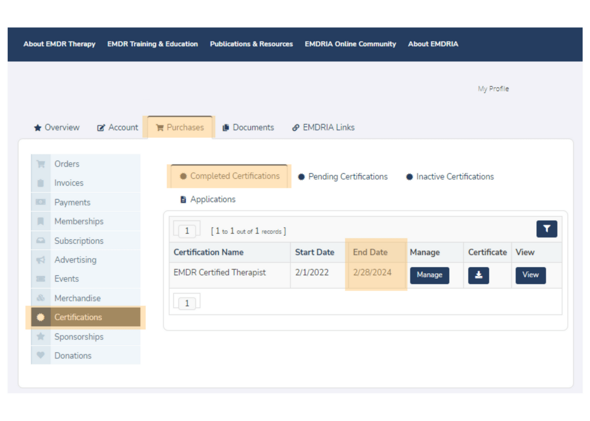This screenshot has height=421, width=590.
Task: Open Sponsorships in the sidebar
Action: (x=86, y=337)
